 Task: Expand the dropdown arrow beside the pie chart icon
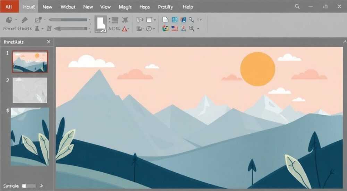click(x=16, y=20)
